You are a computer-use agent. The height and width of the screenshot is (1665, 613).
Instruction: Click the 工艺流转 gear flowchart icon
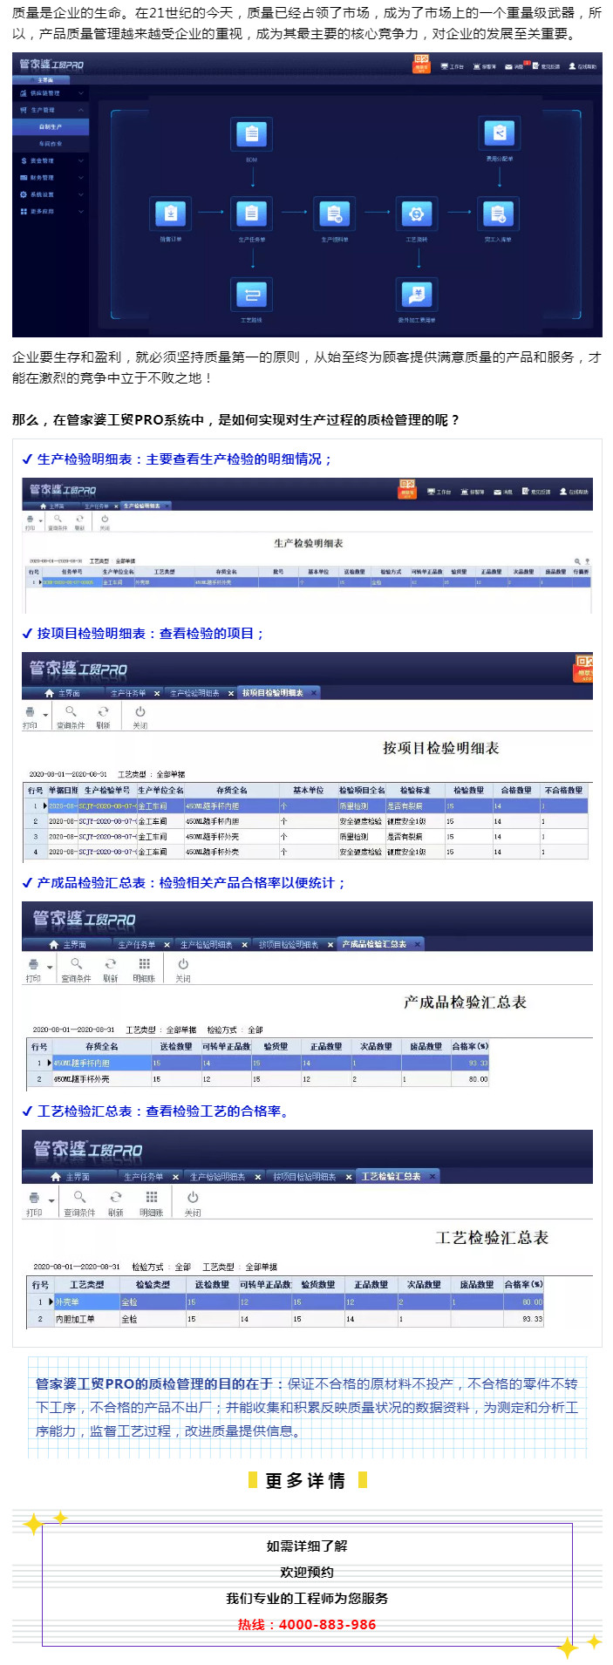pyautogui.click(x=417, y=213)
